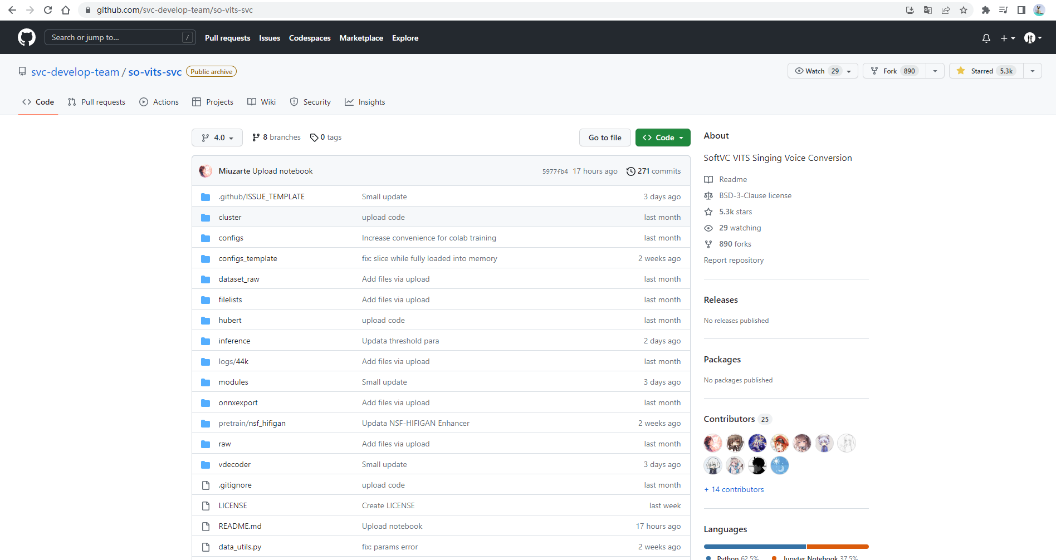Open browser home page icon
Image resolution: width=1056 pixels, height=560 pixels.
click(x=66, y=10)
